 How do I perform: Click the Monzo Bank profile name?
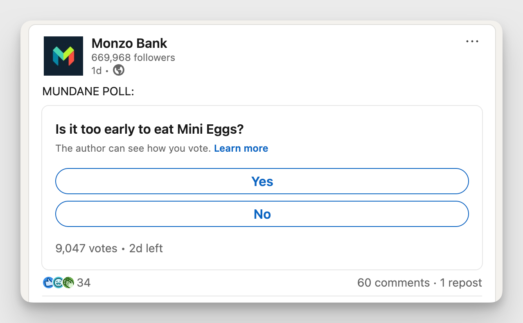click(129, 43)
